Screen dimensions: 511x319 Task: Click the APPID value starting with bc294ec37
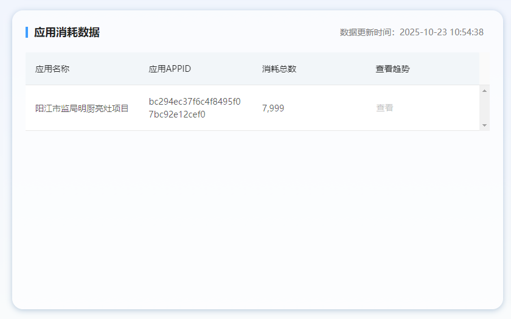(x=195, y=102)
